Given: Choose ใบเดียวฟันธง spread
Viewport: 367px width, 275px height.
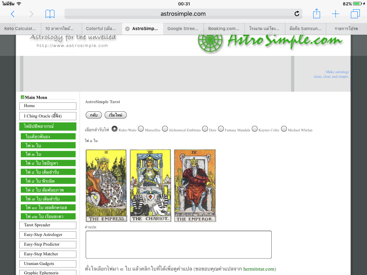Looking at the screenshot, I should pyautogui.click(x=48, y=136).
